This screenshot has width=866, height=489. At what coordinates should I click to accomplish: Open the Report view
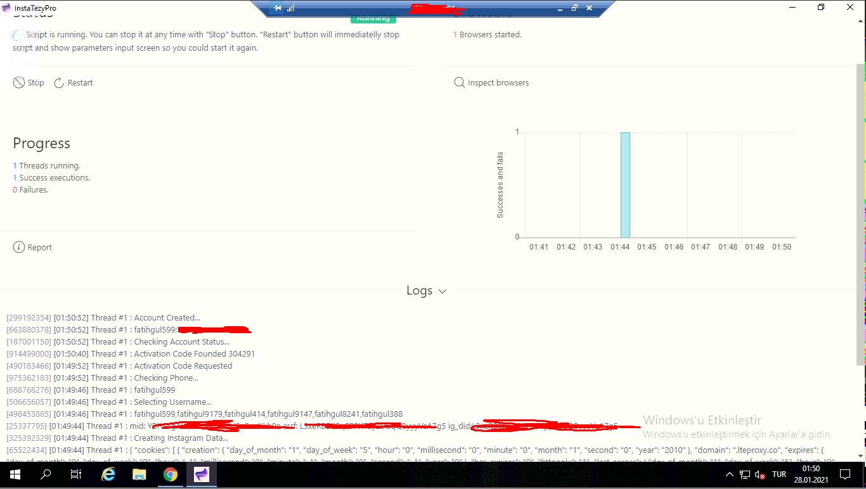coord(33,248)
